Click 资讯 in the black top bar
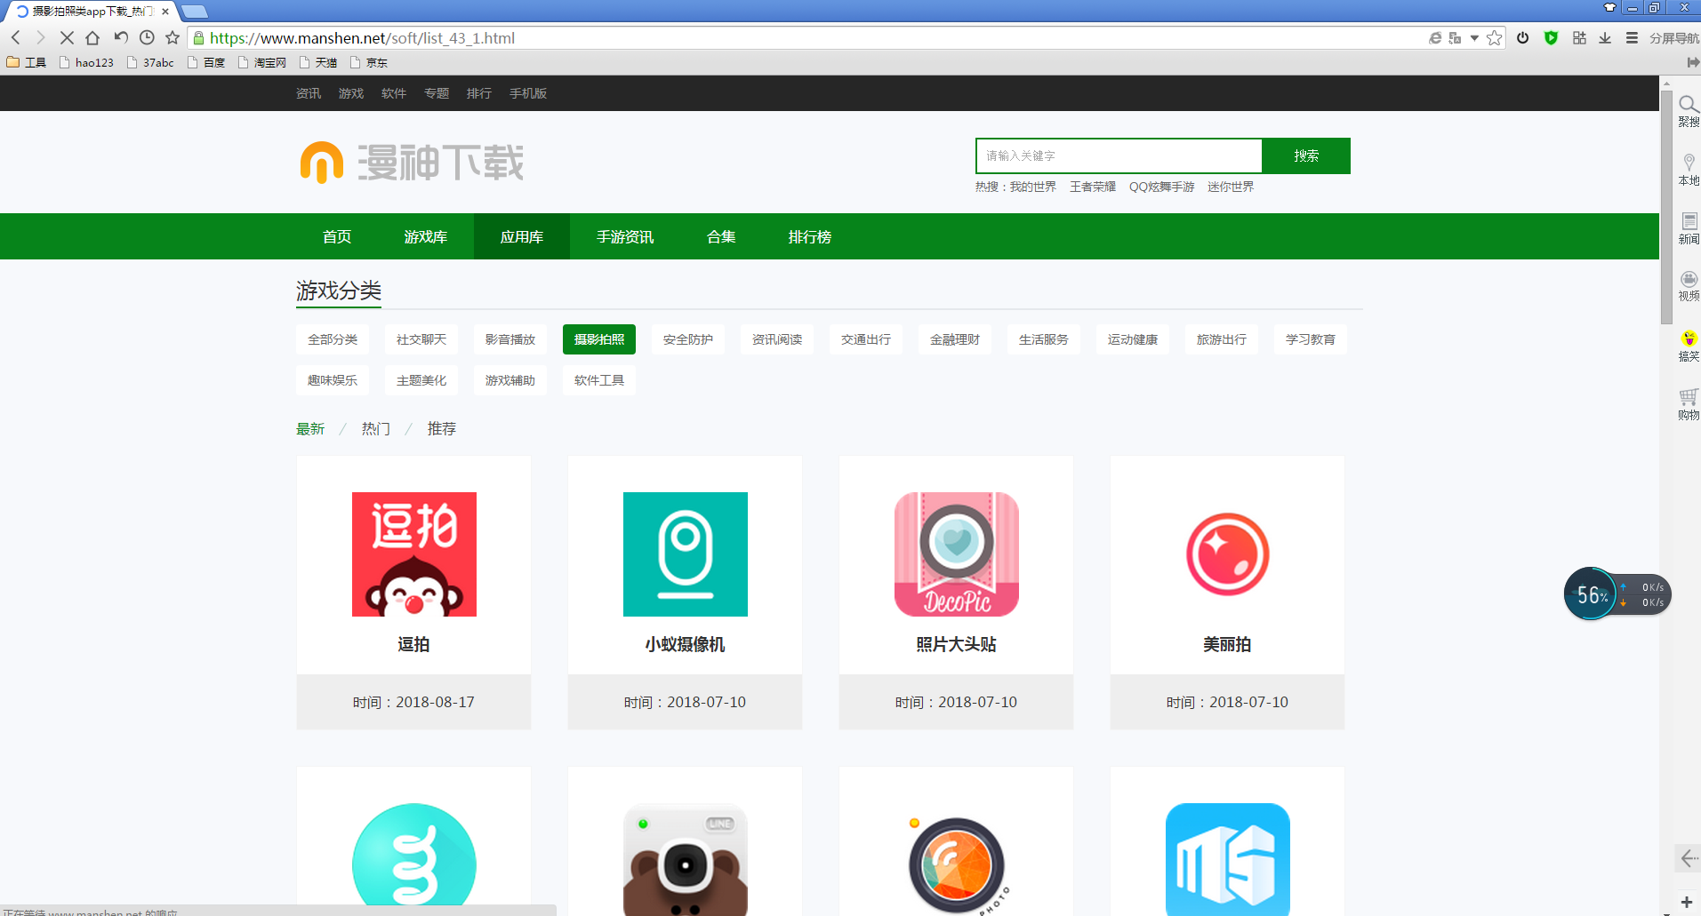 (309, 93)
